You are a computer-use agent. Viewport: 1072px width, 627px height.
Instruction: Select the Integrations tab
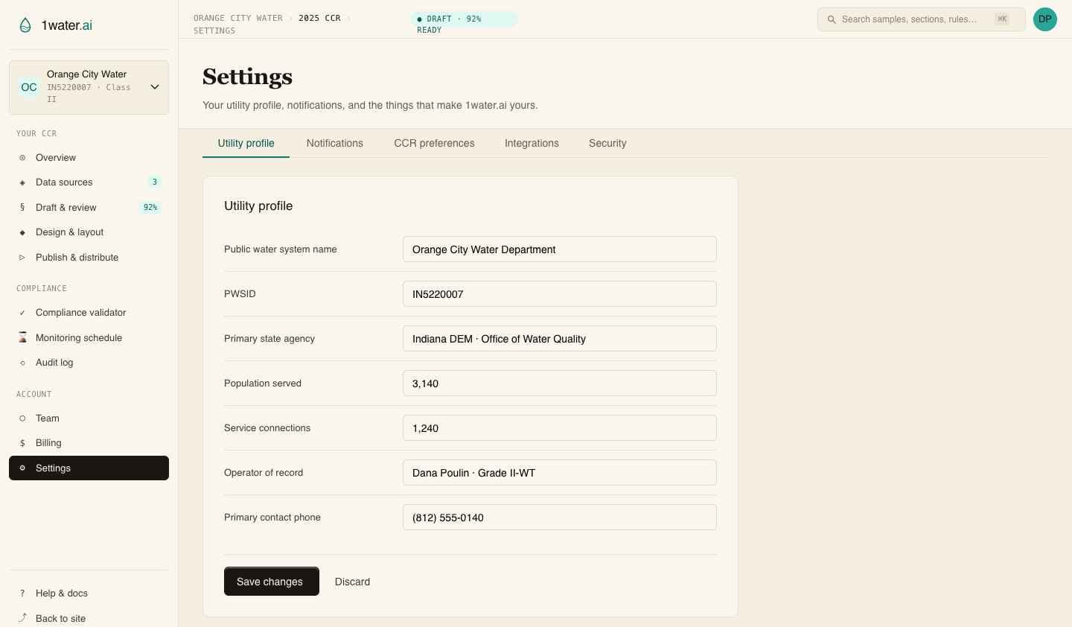click(x=532, y=143)
